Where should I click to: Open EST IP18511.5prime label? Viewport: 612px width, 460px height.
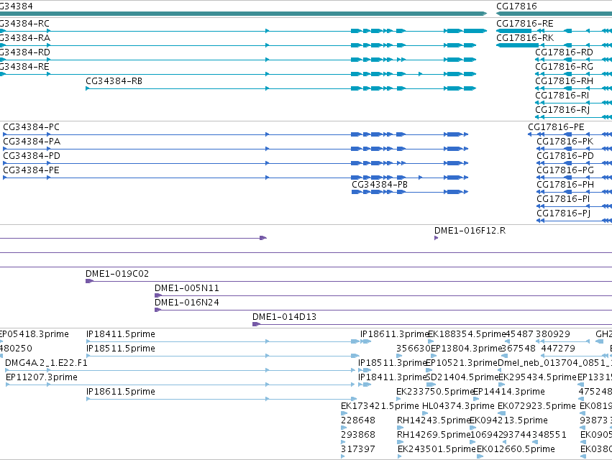point(121,349)
